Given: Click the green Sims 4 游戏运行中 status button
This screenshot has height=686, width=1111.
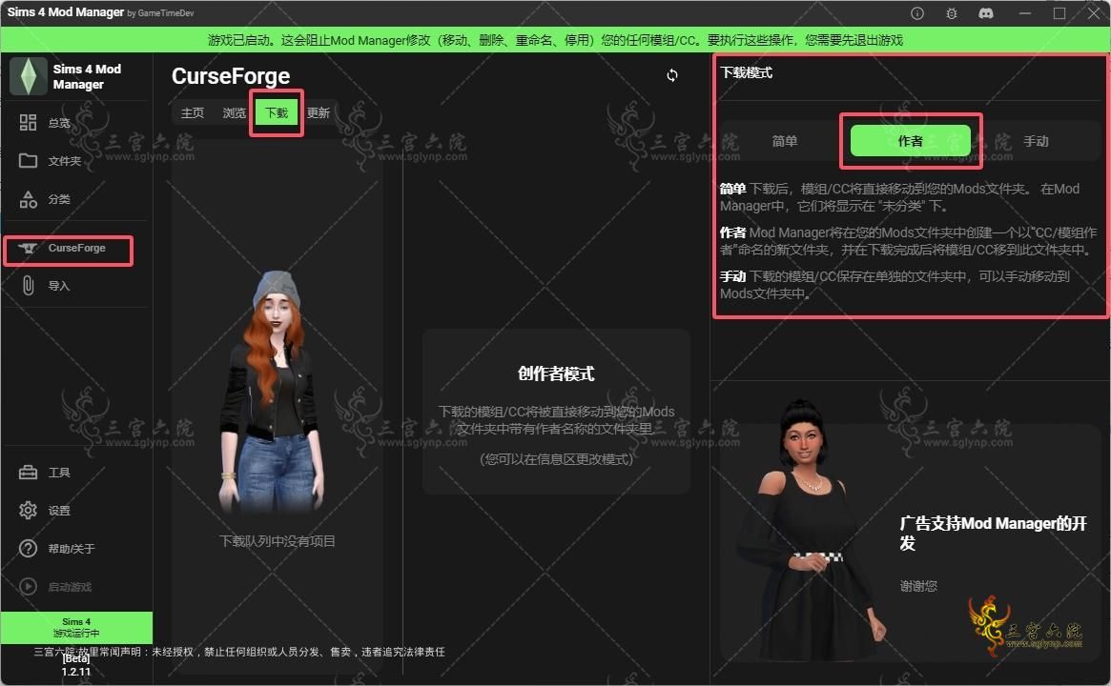Looking at the screenshot, I should pyautogui.click(x=76, y=627).
